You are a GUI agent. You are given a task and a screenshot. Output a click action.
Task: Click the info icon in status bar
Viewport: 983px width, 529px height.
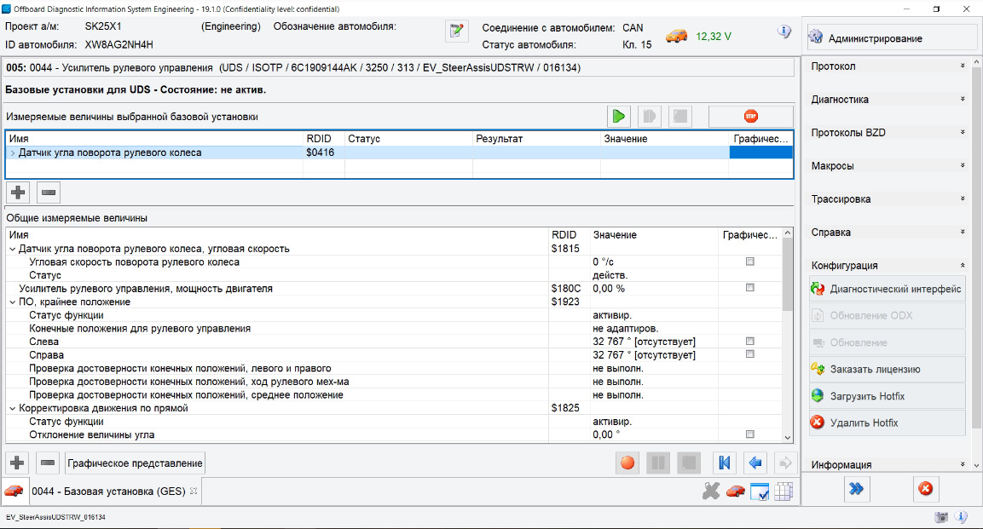click(x=961, y=517)
